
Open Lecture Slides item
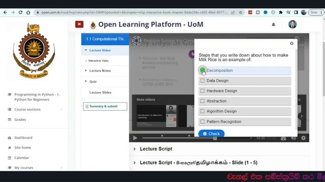pos(101,93)
